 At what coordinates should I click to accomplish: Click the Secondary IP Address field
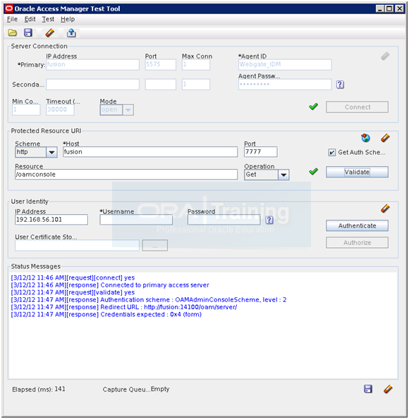click(x=92, y=85)
